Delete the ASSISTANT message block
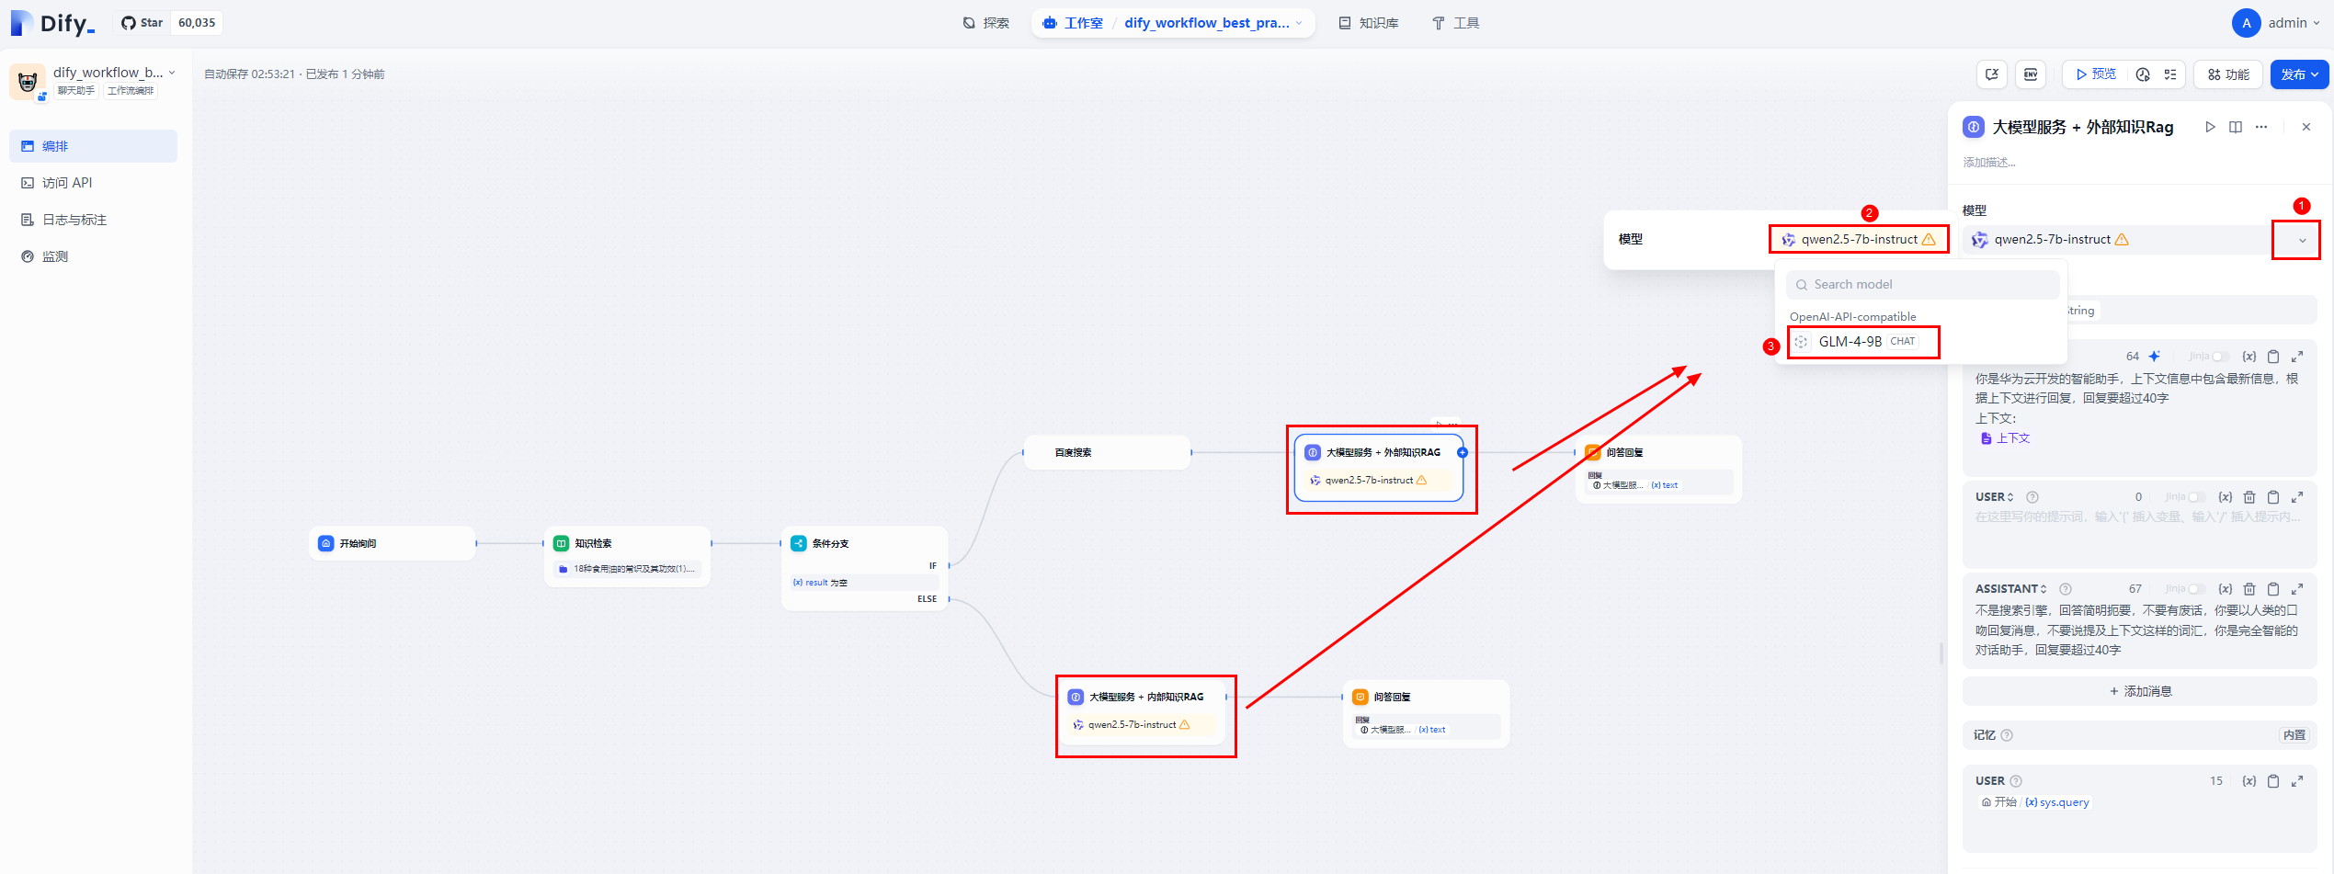2334x874 pixels. click(x=2249, y=589)
